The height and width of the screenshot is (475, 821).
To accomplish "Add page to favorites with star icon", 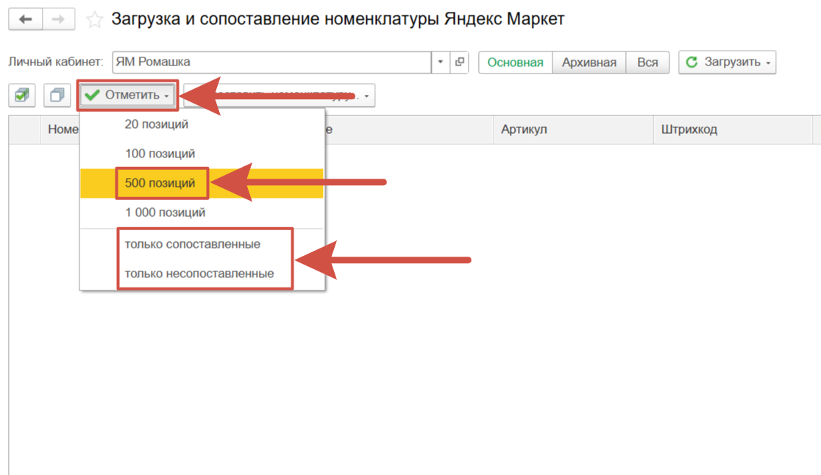I will (x=94, y=20).
